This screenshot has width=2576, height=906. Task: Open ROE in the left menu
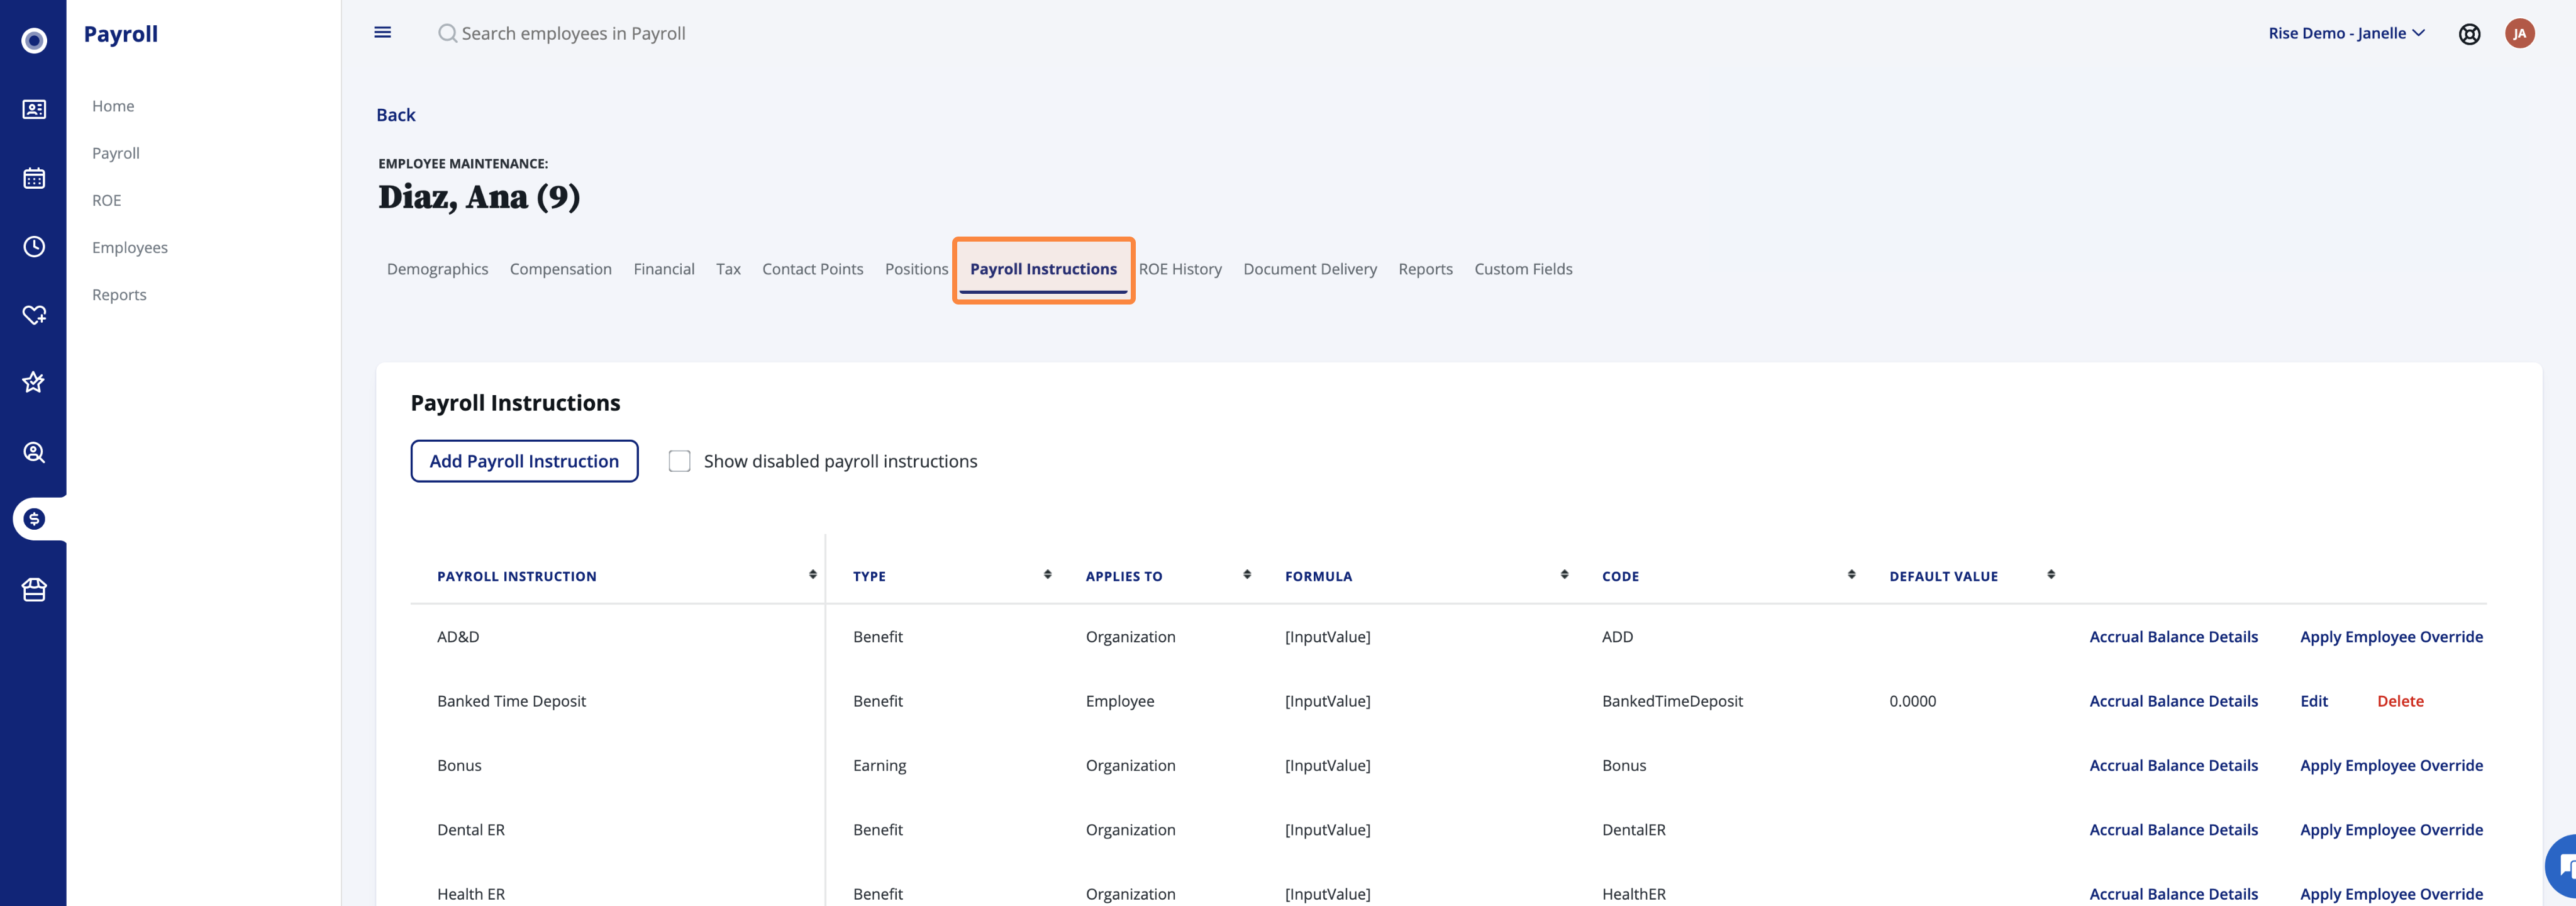coord(106,200)
